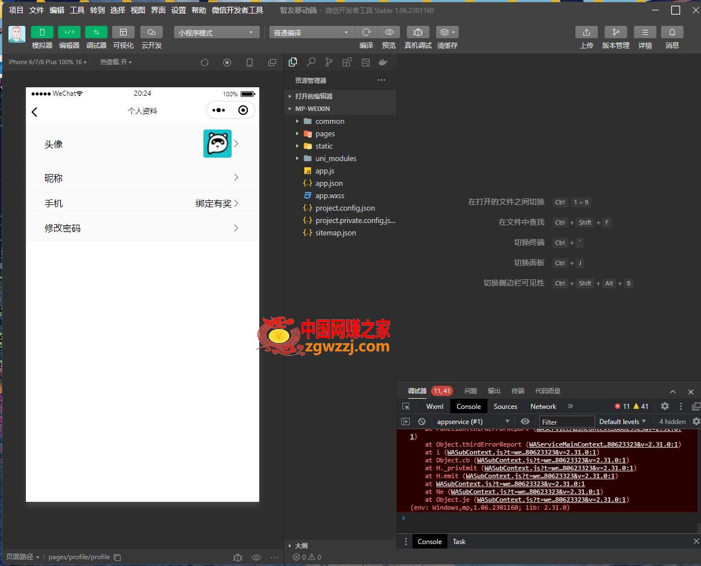Toggle the console live expression eye
701x566 pixels.
click(525, 421)
